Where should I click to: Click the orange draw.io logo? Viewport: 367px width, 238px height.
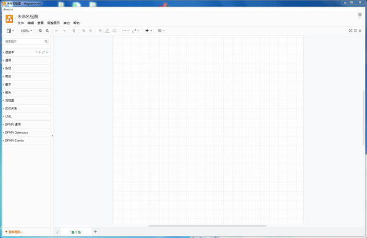(9, 19)
